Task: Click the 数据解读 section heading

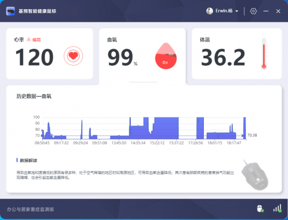Action: [x=29, y=160]
